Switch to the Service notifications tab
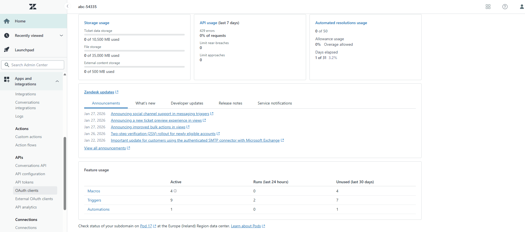 pos(275,103)
